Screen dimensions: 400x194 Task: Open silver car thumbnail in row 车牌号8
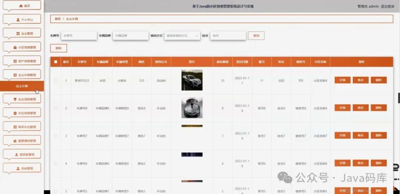point(192,108)
